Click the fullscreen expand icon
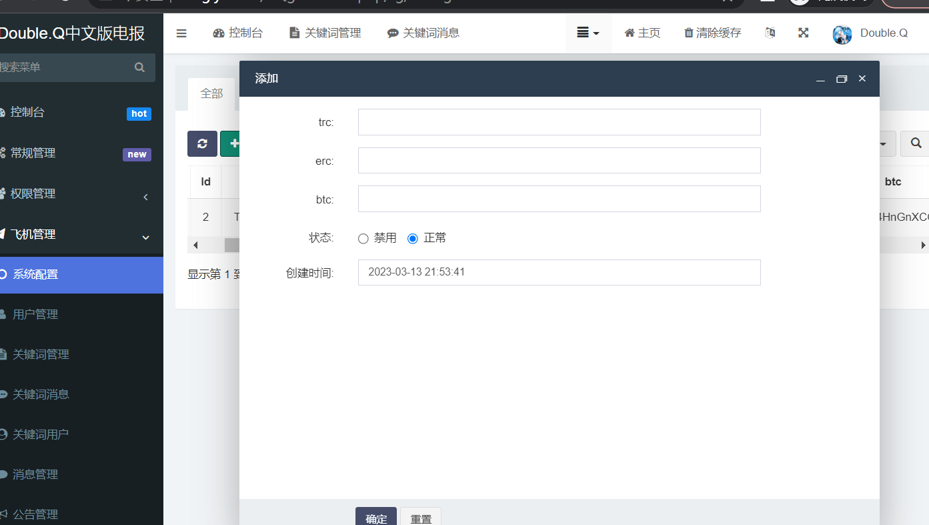 (x=804, y=33)
